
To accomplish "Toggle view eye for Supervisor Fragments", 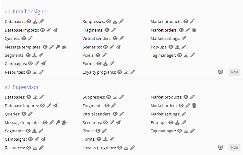I will click(x=107, y=106).
